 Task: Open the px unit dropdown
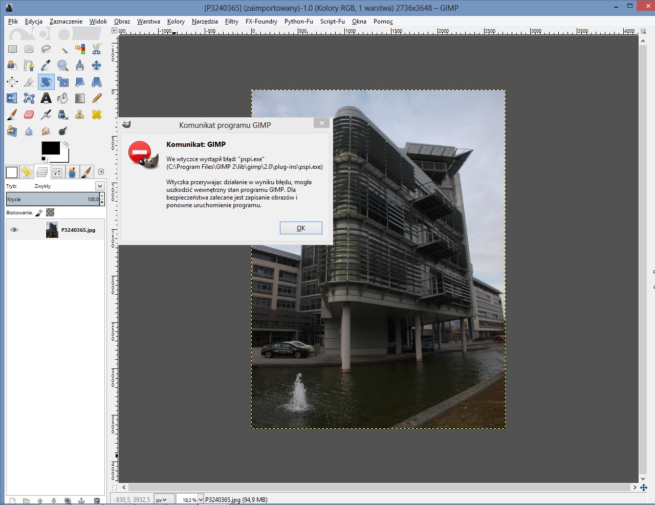(161, 500)
